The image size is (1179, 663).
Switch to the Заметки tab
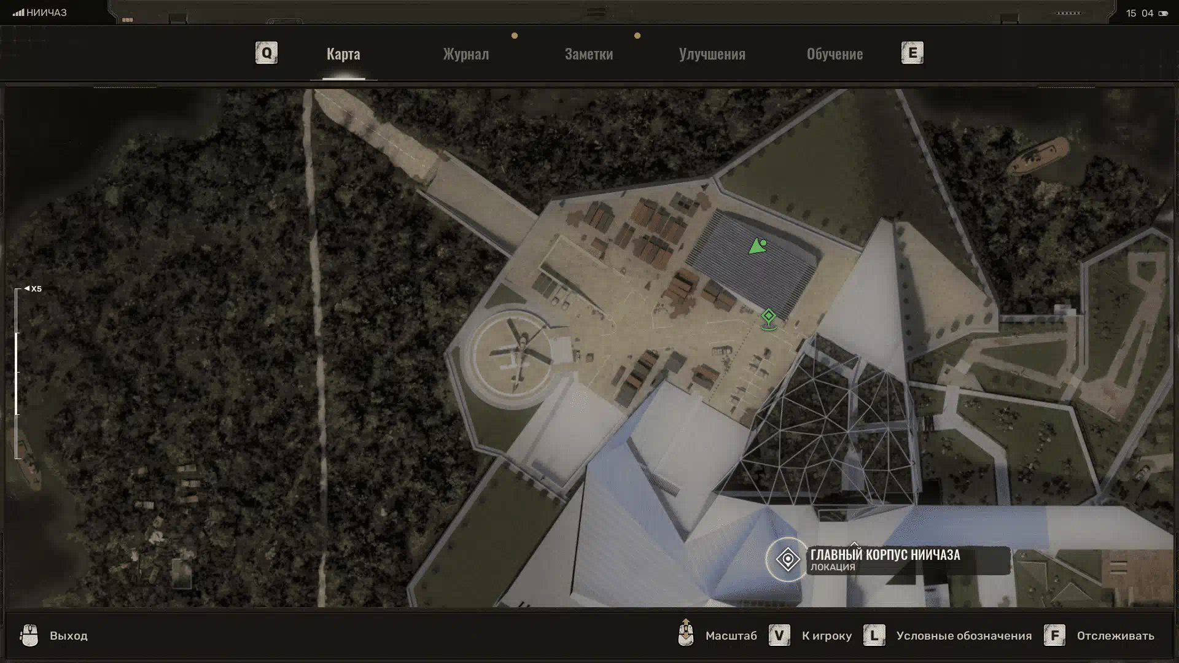[588, 54]
